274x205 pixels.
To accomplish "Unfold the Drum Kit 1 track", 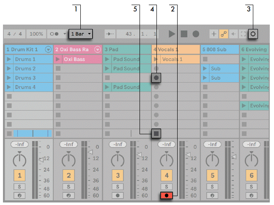I will tap(48, 50).
